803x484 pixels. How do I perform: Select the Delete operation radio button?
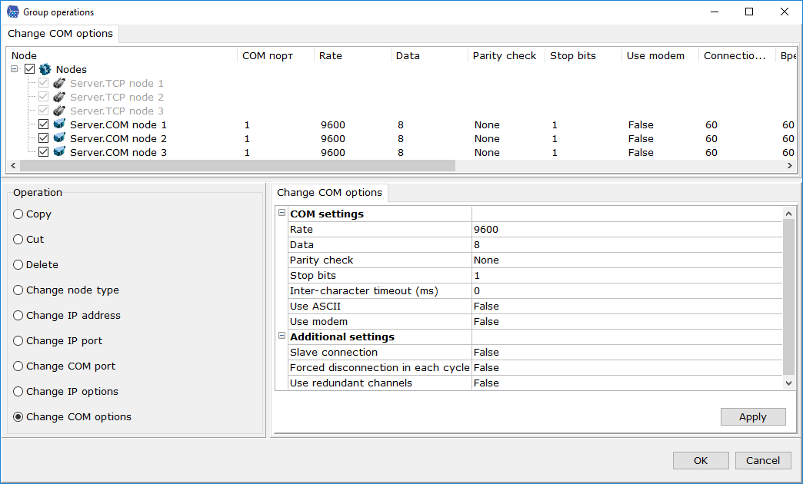coord(18,264)
